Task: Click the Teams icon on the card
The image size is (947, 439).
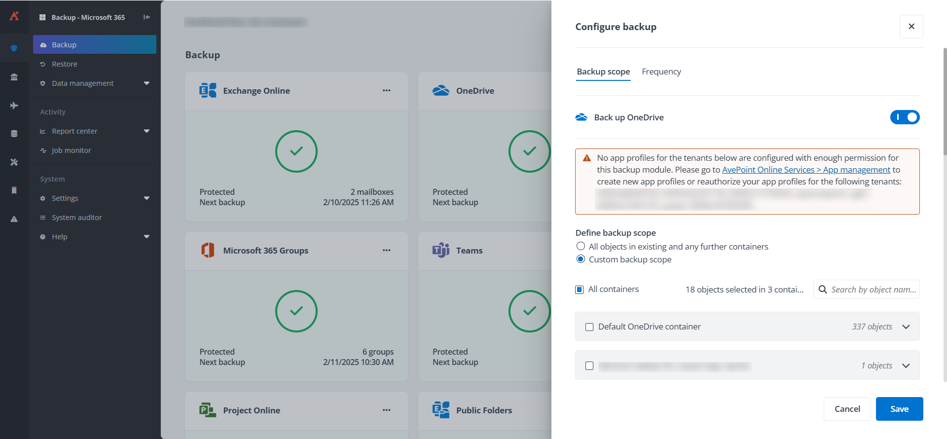Action: (441, 251)
